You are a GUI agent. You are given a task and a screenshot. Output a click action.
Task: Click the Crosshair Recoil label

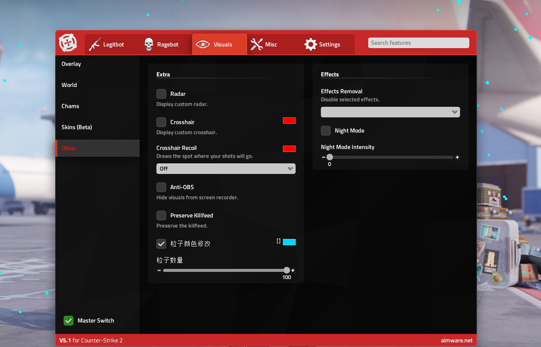(x=177, y=148)
